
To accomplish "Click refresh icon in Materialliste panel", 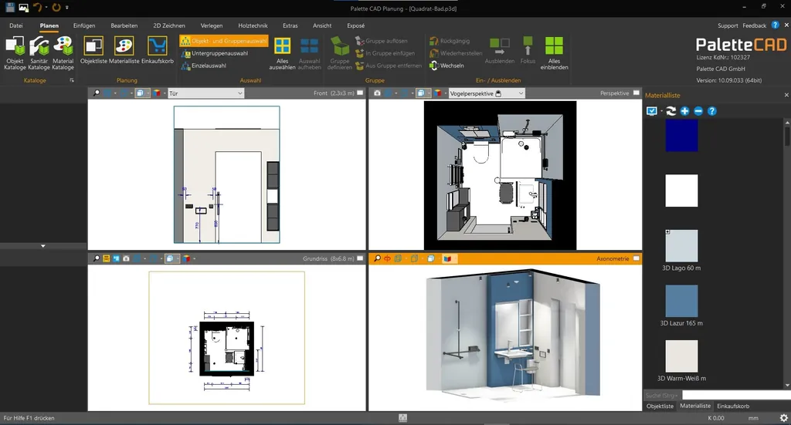I will pyautogui.click(x=671, y=111).
